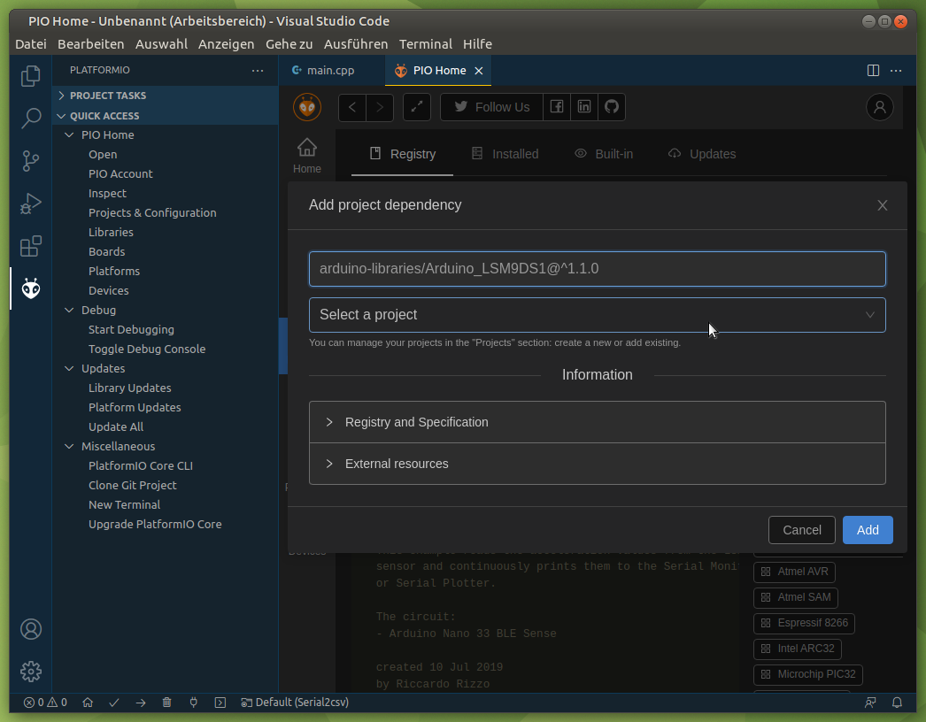Click Clone Git Project item
Screen dimensions: 926x722
pyautogui.click(x=132, y=486)
